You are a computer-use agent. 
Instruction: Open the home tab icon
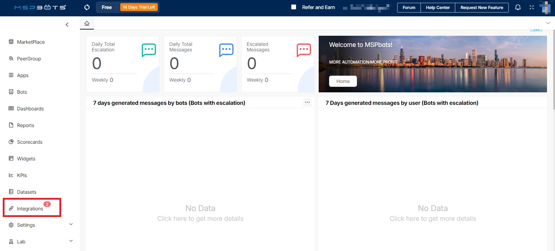(x=87, y=23)
